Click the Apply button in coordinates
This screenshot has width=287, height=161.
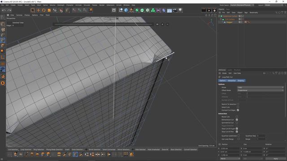pyautogui.click(x=275, y=159)
